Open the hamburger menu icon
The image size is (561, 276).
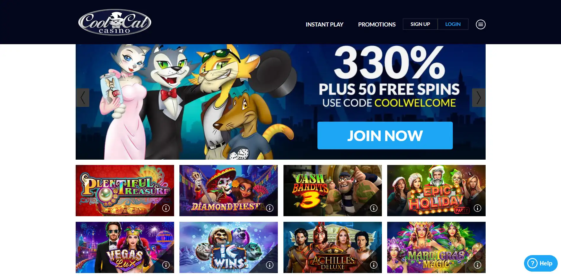(481, 24)
